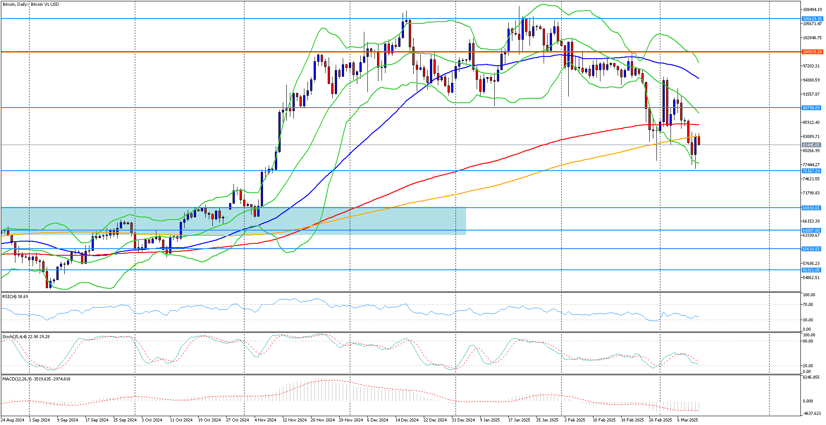Image resolution: width=826 pixels, height=425 pixels.
Task: Click the 108494.19 price axis label
Action: tap(812, 10)
